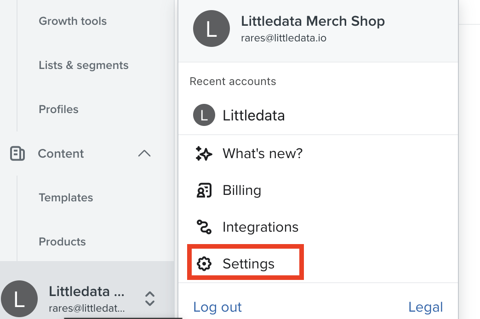Open Growth tools in the sidebar
This screenshot has height=319, width=480.
(x=73, y=21)
